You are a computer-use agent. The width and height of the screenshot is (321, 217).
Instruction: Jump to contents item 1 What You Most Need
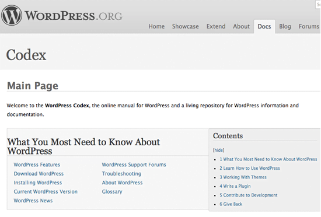pos(268,159)
